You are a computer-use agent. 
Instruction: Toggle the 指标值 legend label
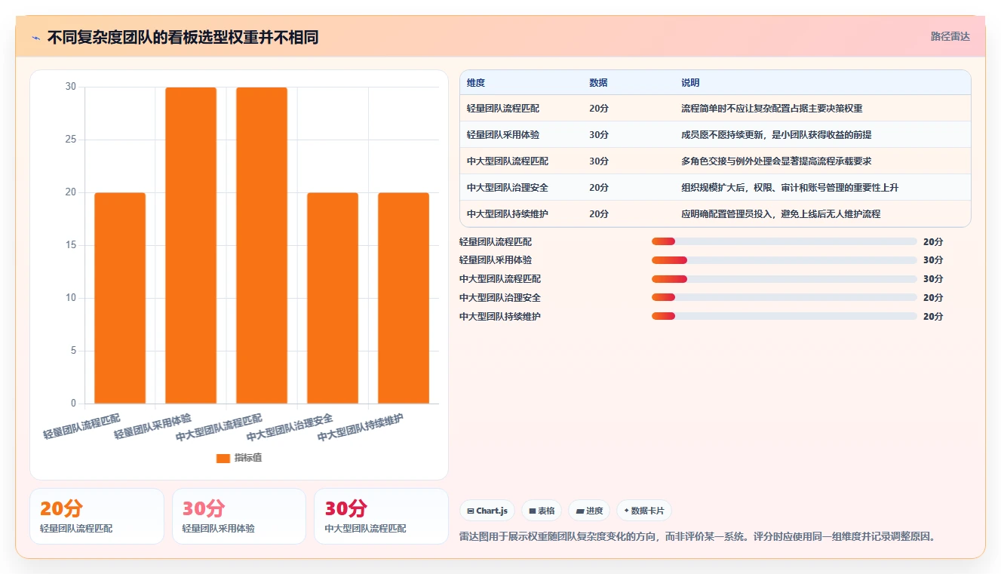tap(248, 458)
